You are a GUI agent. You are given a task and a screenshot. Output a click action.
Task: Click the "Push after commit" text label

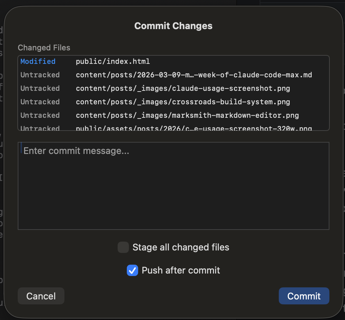(x=181, y=270)
